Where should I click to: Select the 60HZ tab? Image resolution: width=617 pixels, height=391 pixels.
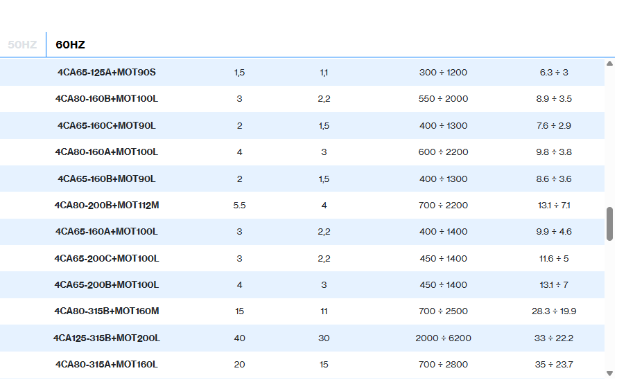70,45
